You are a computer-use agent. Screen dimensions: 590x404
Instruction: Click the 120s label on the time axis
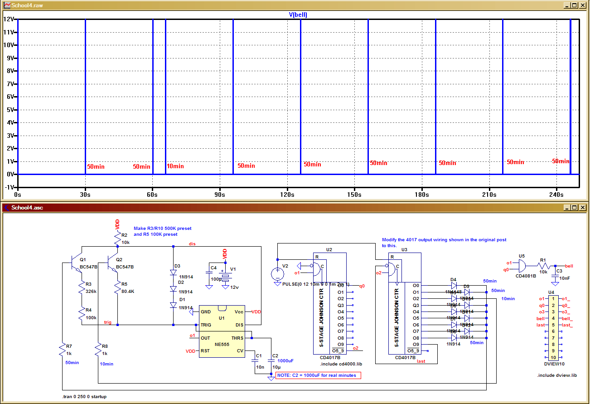(x=287, y=195)
